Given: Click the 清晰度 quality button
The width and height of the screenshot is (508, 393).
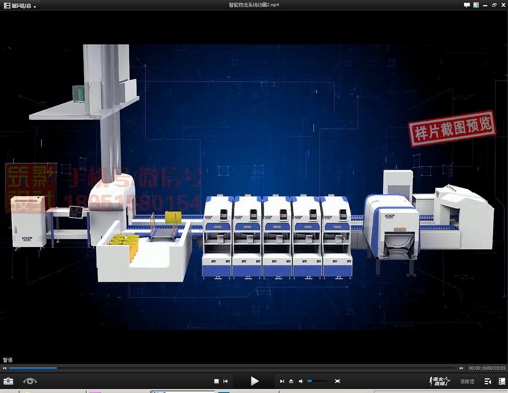Looking at the screenshot, I should [x=467, y=382].
